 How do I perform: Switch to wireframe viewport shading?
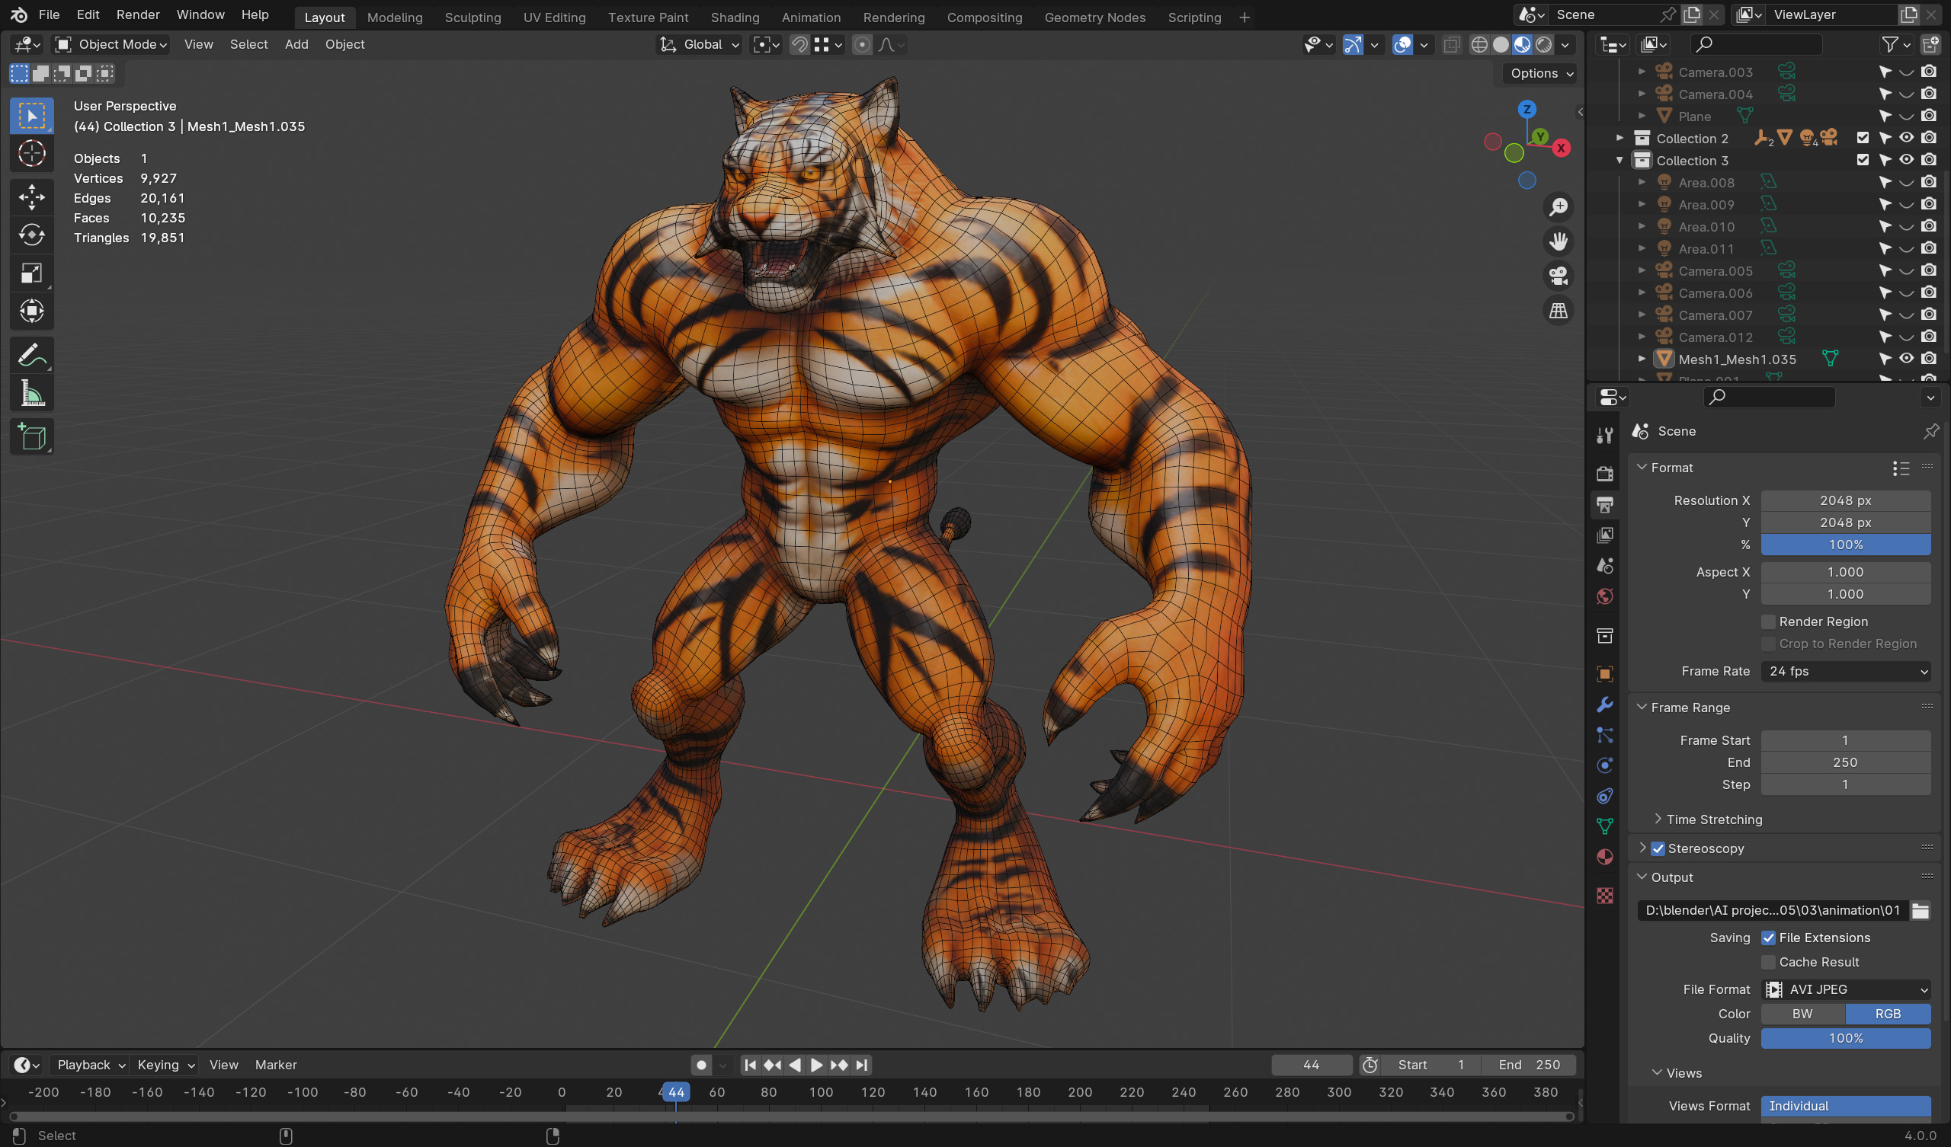pos(1479,45)
